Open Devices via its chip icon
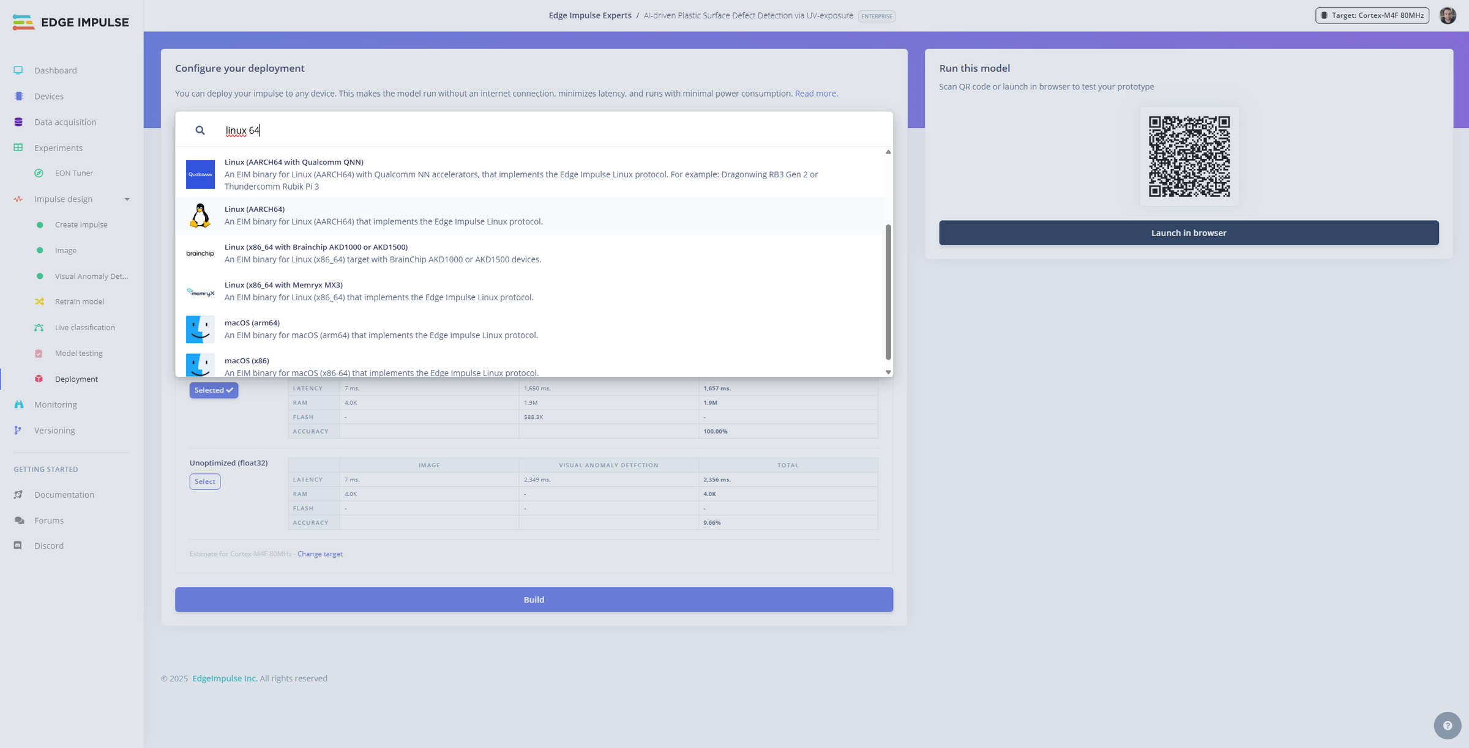The image size is (1469, 748). (x=18, y=96)
